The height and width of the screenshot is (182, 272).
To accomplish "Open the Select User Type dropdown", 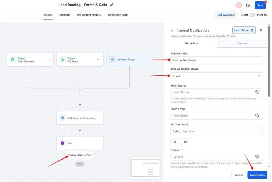I will click(x=217, y=131).
